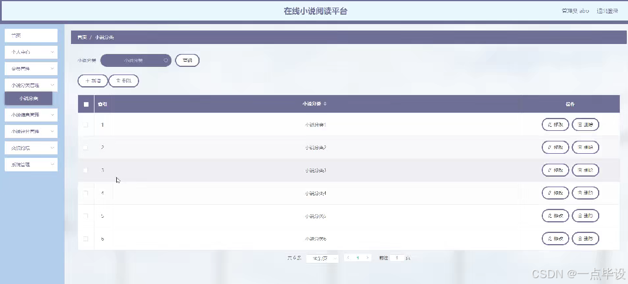The width and height of the screenshot is (628, 284).
Task: Expand the 小说信息管理 sidebar menu
Action: [31, 115]
